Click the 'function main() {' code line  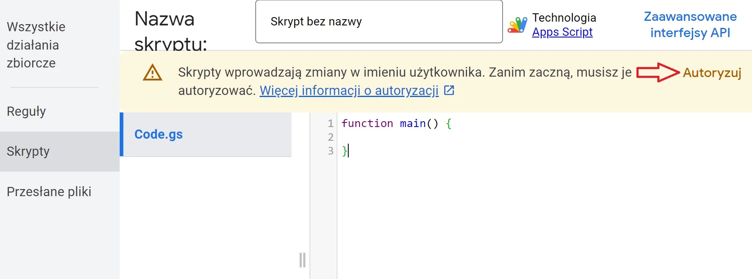click(x=396, y=123)
